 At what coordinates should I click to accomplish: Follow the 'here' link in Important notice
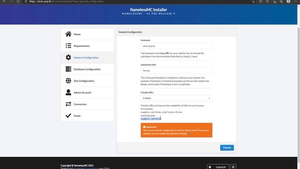[x=189, y=133]
